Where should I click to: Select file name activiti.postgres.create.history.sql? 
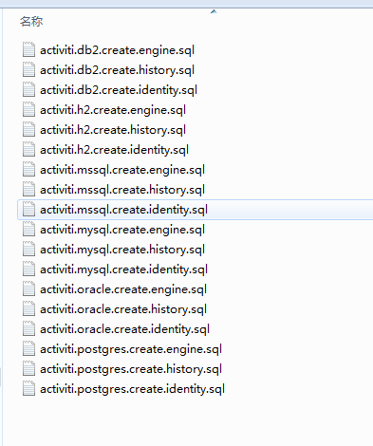click(131, 369)
